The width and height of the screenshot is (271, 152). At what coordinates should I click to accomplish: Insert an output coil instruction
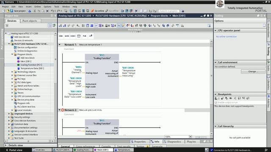click(x=73, y=36)
